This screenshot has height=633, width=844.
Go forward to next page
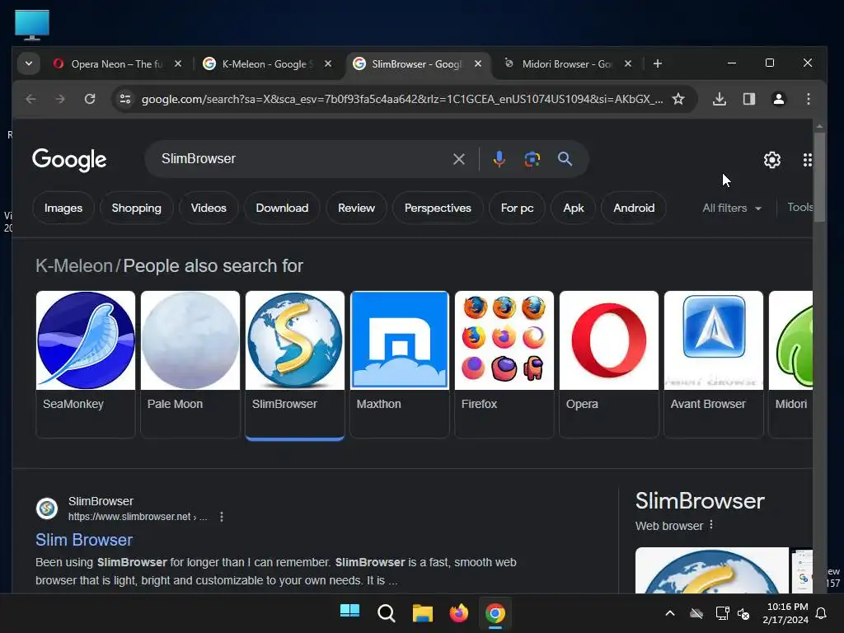pyautogui.click(x=59, y=99)
